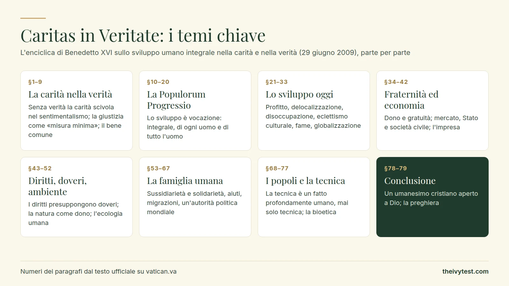Click the §43–52 paragraph label
Image resolution: width=509 pixels, height=286 pixels.
click(40, 168)
